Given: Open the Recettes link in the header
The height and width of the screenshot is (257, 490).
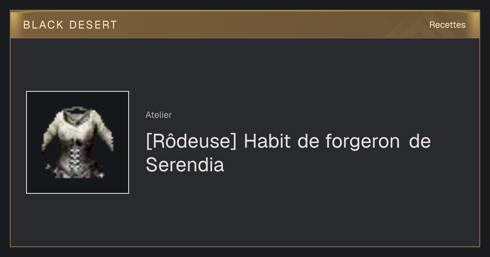Looking at the screenshot, I should 447,25.
